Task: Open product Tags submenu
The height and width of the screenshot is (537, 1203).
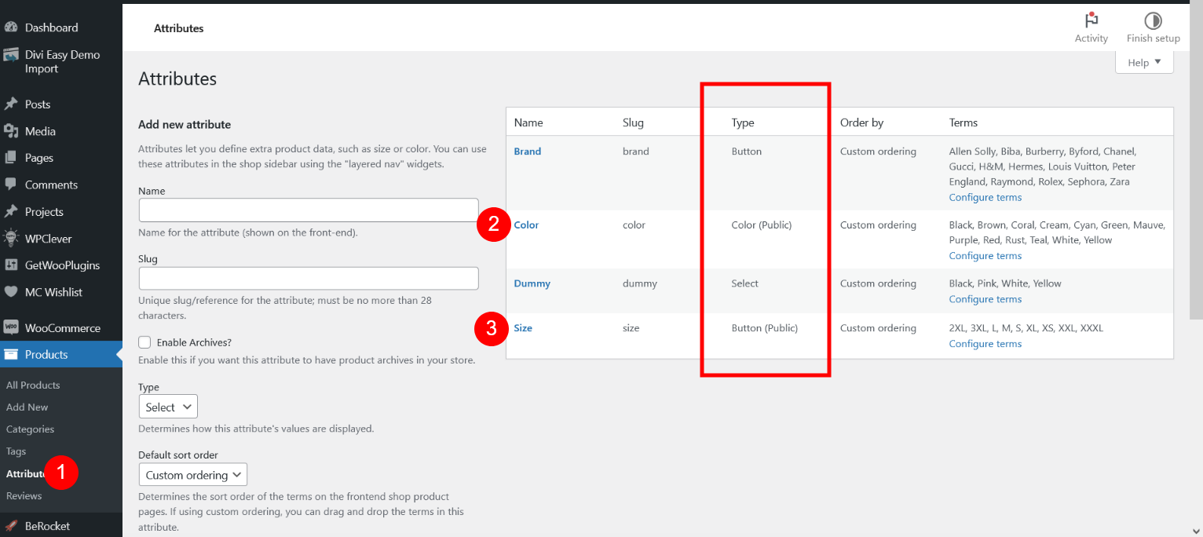Action: point(16,451)
